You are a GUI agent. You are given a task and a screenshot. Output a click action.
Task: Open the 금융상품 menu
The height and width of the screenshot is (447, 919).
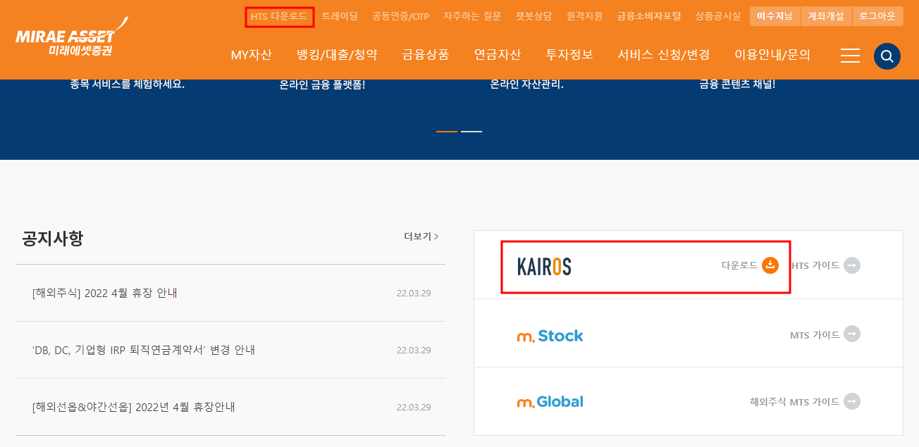425,55
